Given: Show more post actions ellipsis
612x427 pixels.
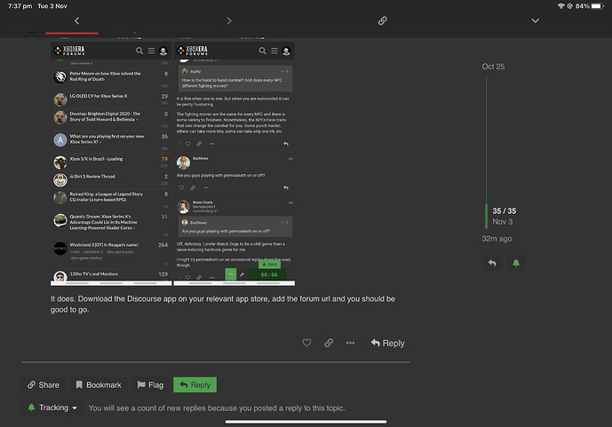Looking at the screenshot, I should coord(350,343).
